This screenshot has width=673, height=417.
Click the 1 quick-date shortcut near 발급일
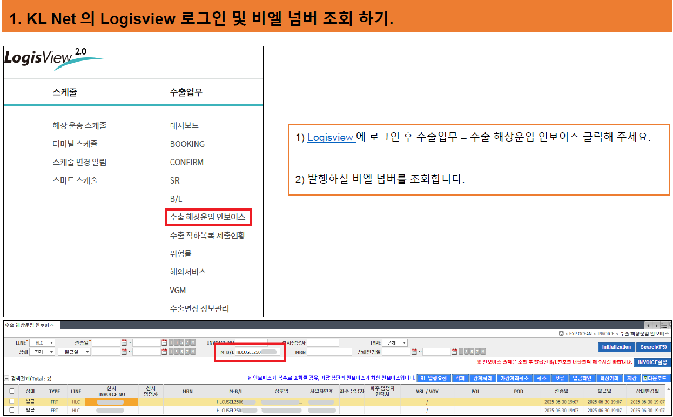(171, 352)
